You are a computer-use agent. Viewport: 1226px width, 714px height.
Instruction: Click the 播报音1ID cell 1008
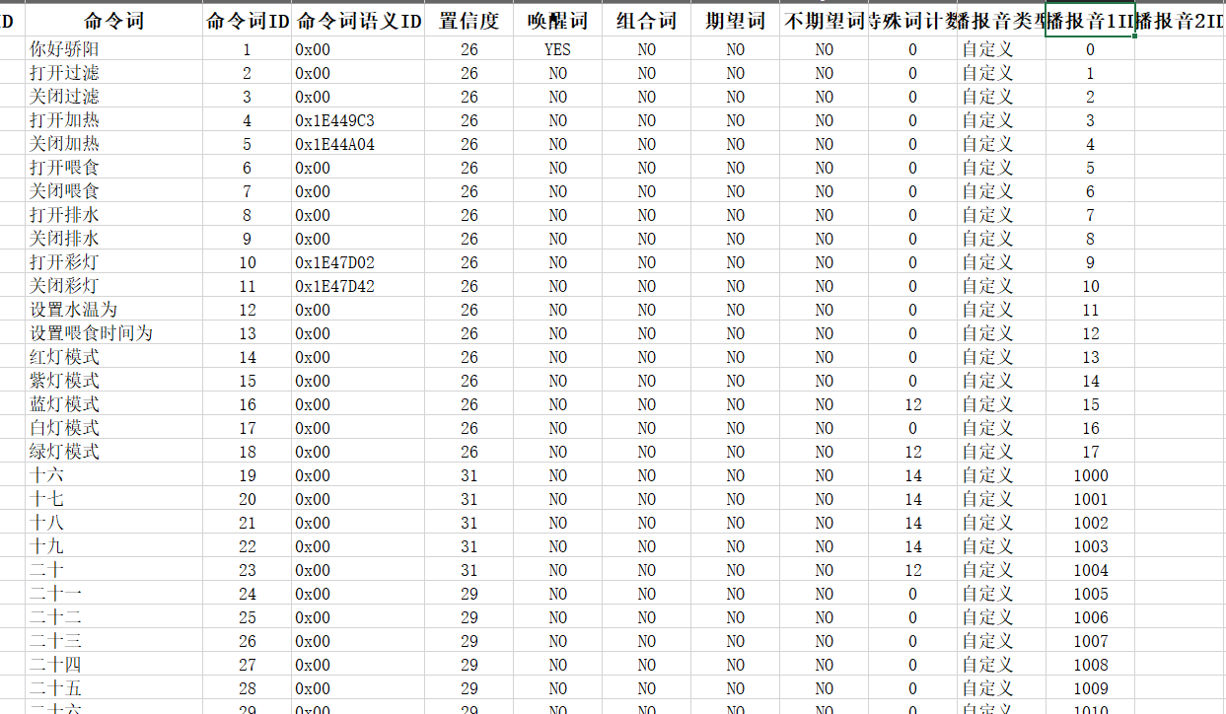[x=1090, y=665]
